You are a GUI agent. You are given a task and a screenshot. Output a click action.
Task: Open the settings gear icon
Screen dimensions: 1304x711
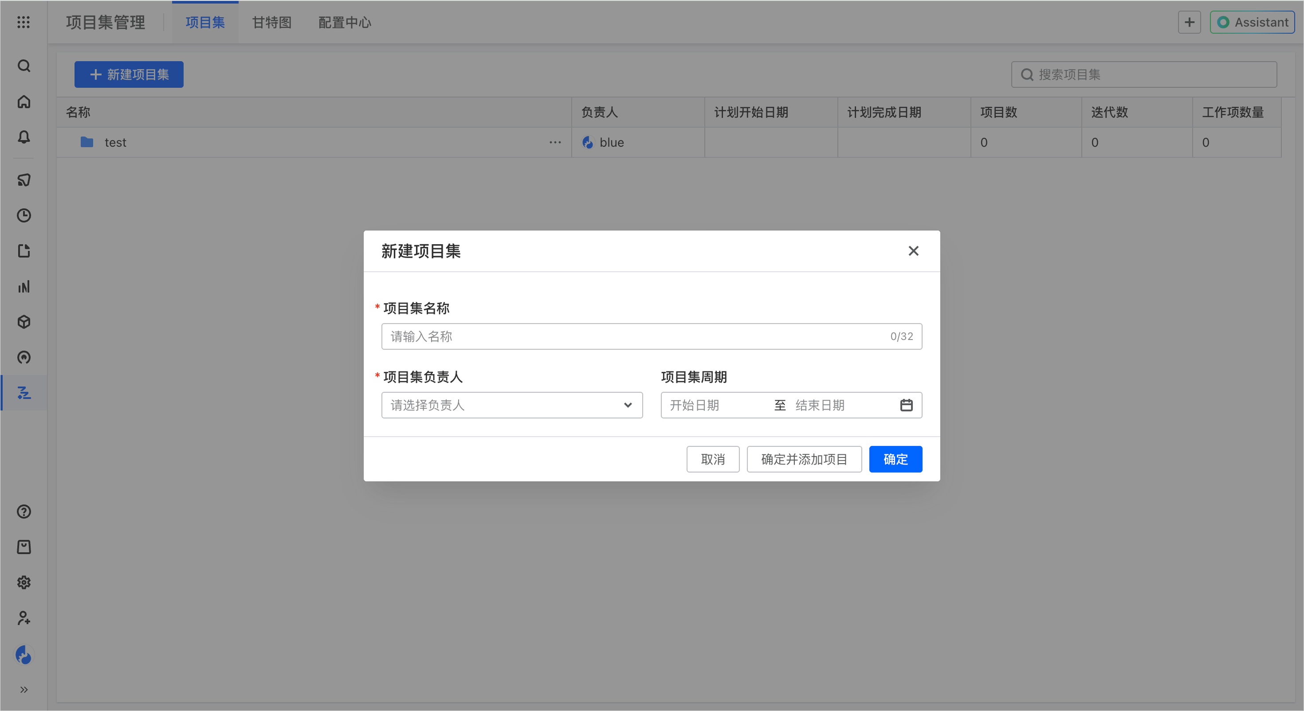tap(24, 582)
